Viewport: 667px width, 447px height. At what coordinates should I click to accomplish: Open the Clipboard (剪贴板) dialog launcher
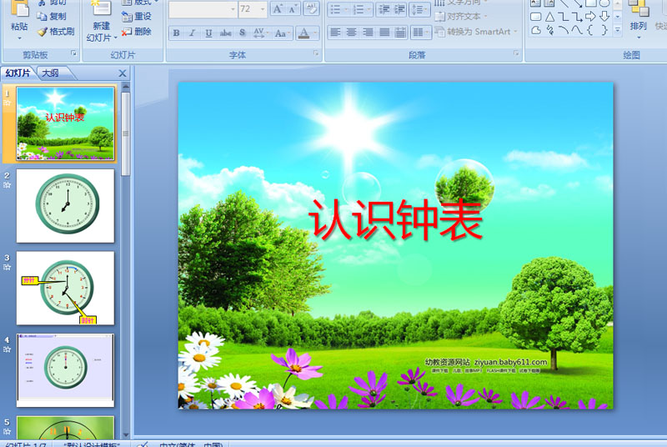point(73,53)
